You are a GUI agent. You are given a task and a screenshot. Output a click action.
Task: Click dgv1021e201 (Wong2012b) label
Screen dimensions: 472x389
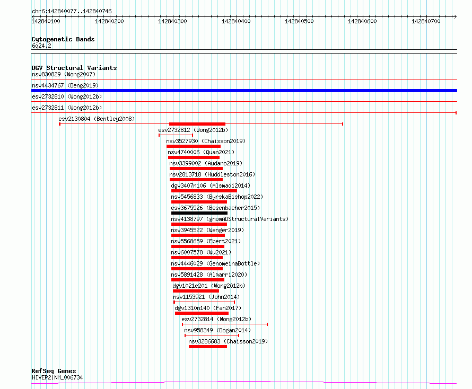209,286
